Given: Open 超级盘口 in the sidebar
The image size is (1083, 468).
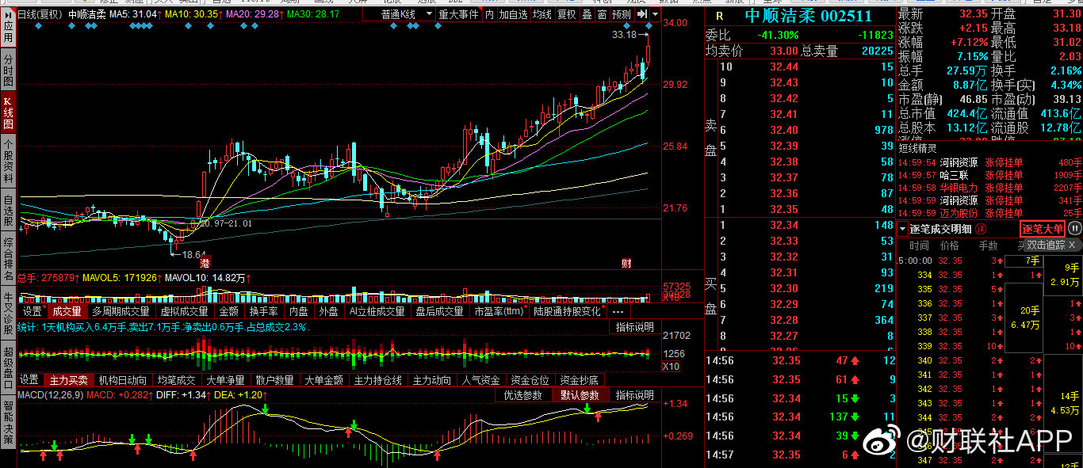Looking at the screenshot, I should coord(8,367).
